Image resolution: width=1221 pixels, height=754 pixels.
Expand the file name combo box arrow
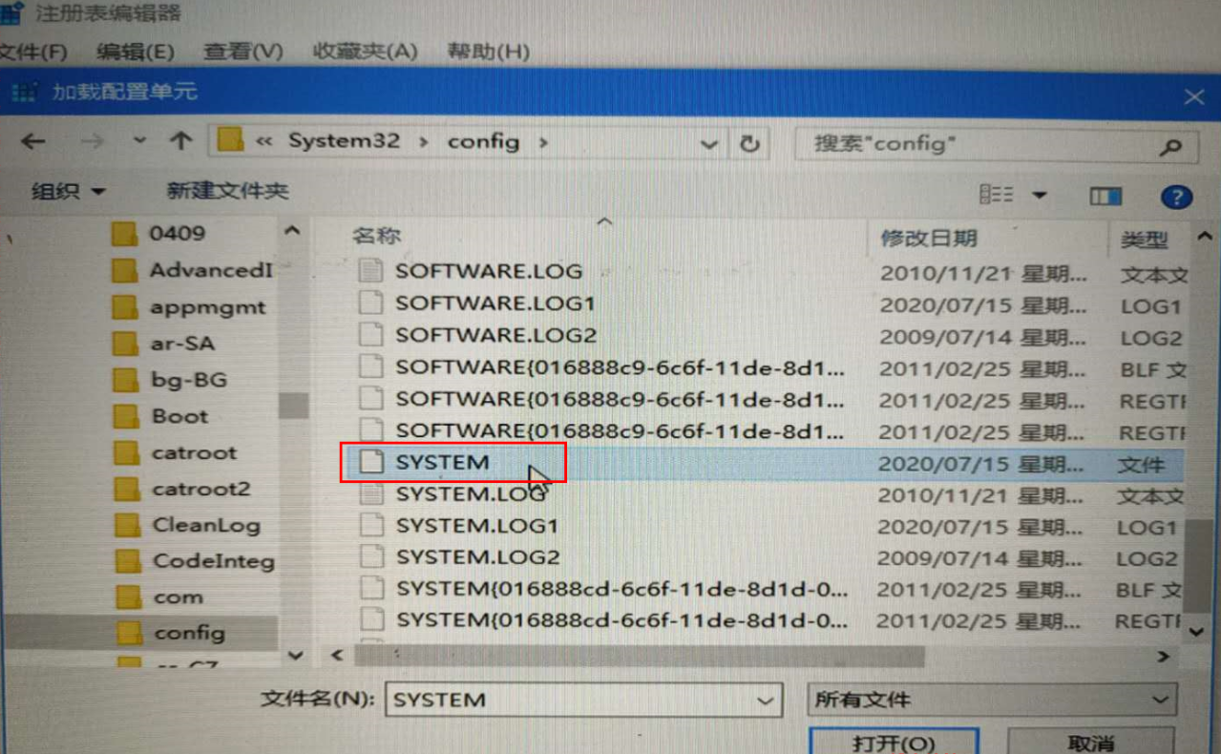pos(765,701)
